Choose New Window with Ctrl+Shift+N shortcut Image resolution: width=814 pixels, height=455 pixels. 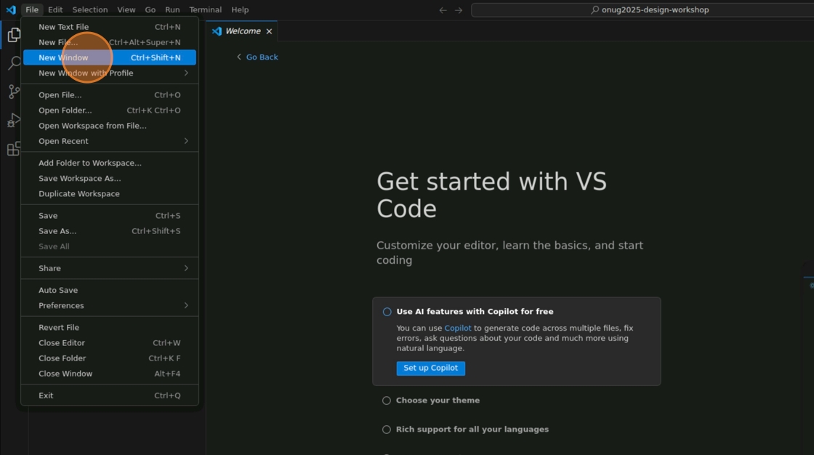pyautogui.click(x=110, y=57)
